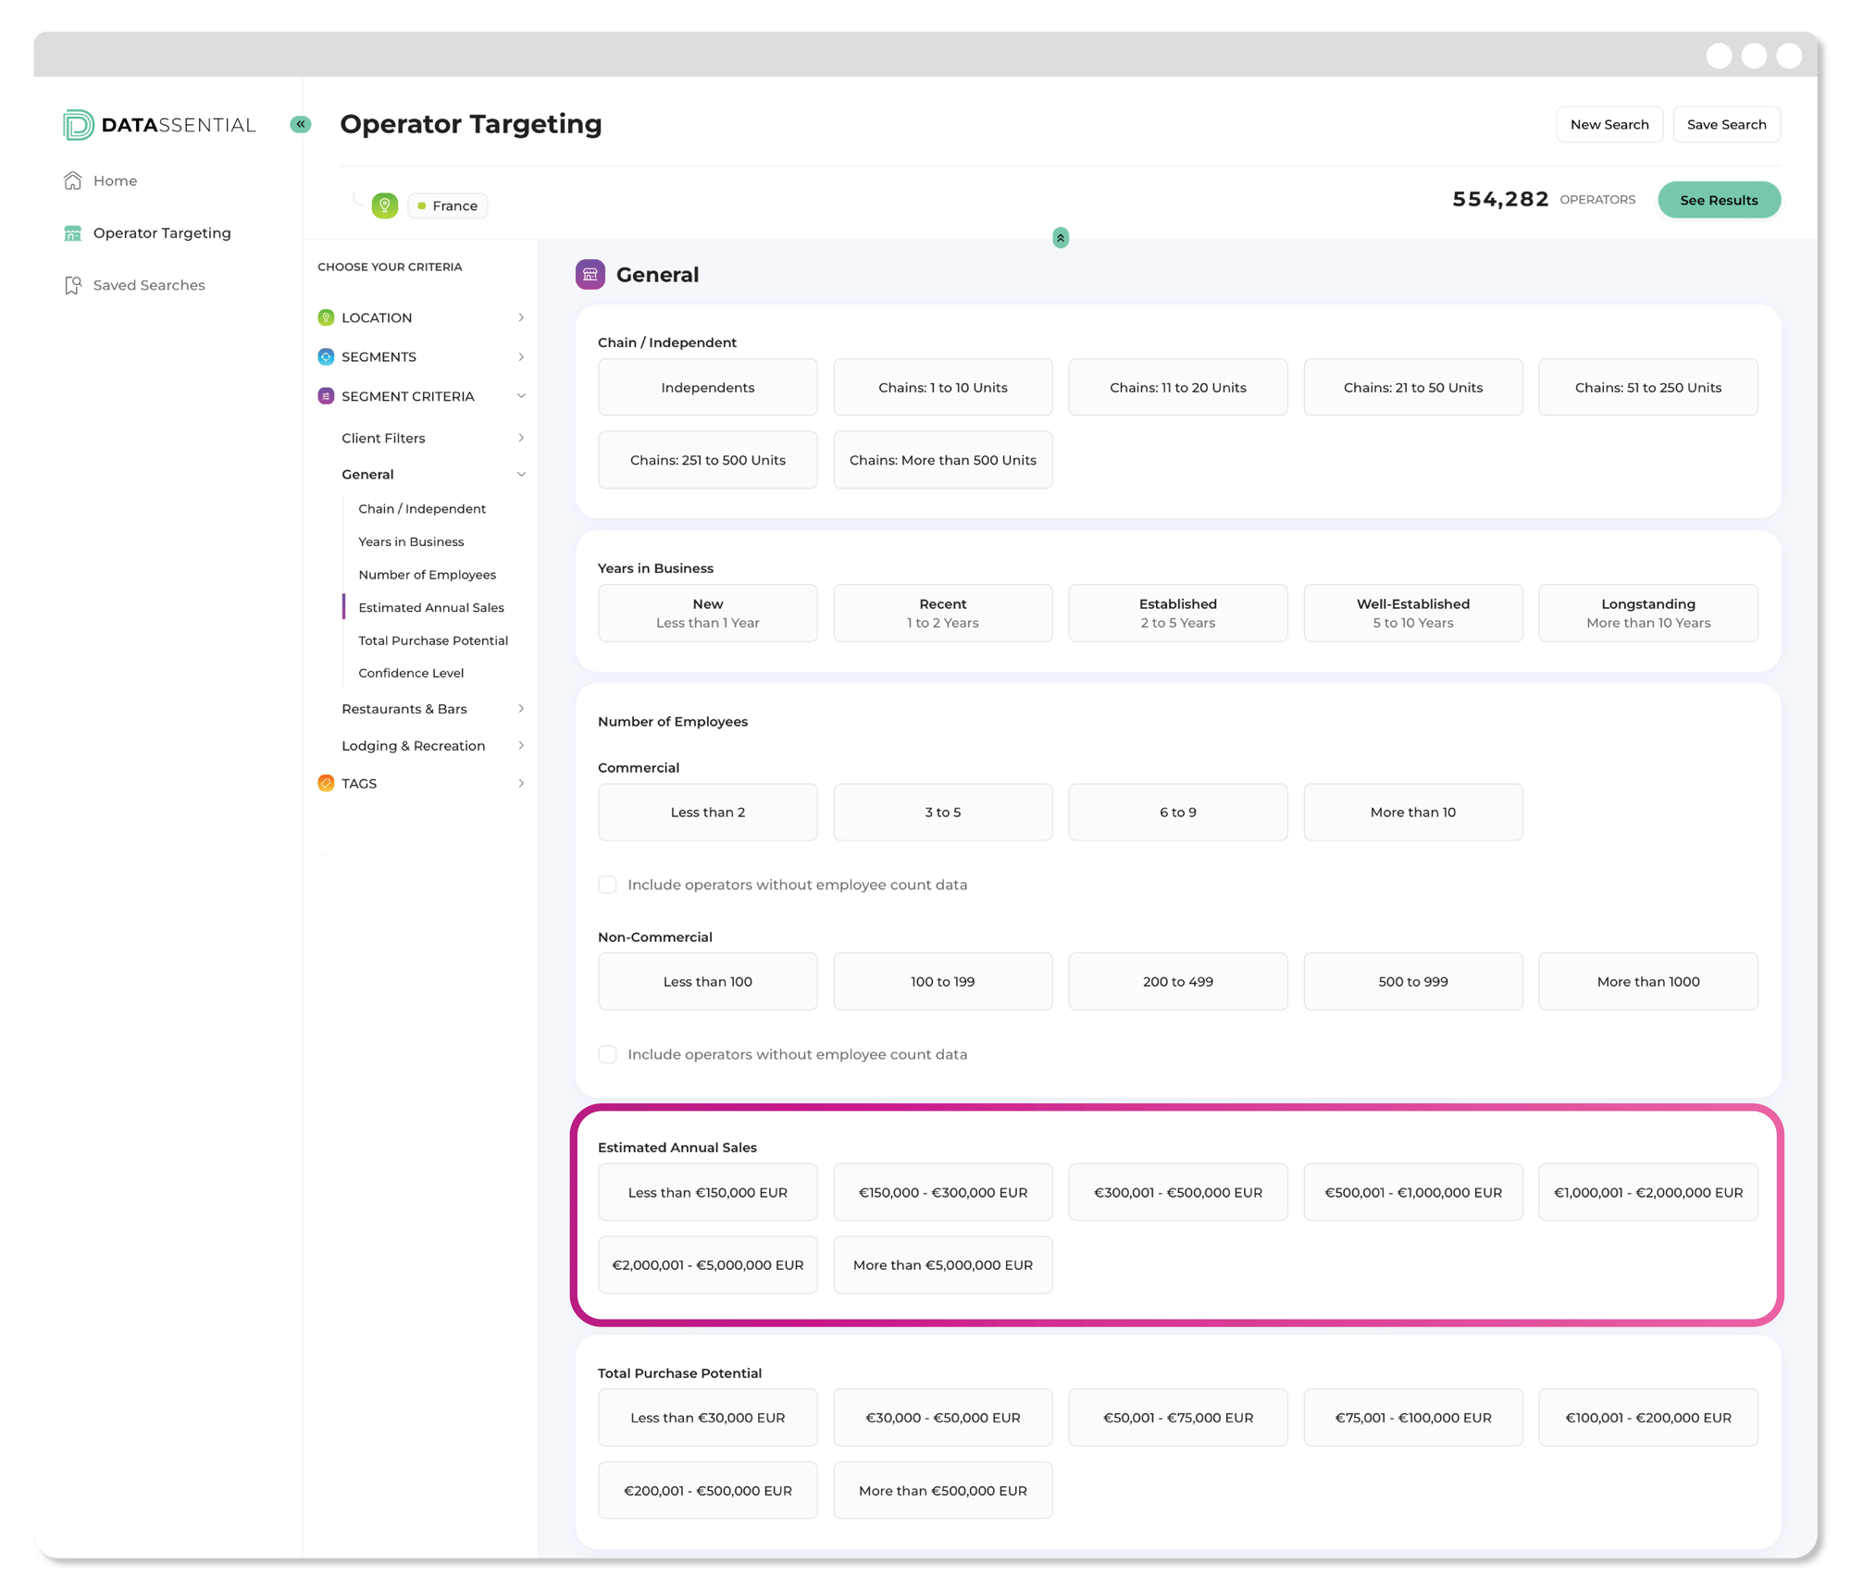Click the purple General section icon
This screenshot has width=1851, height=1590.
590,275
